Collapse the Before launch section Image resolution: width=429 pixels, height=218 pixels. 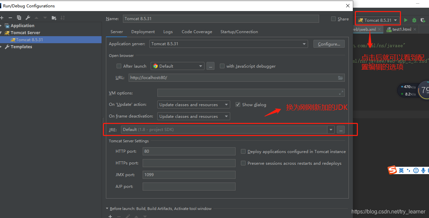[107, 209]
